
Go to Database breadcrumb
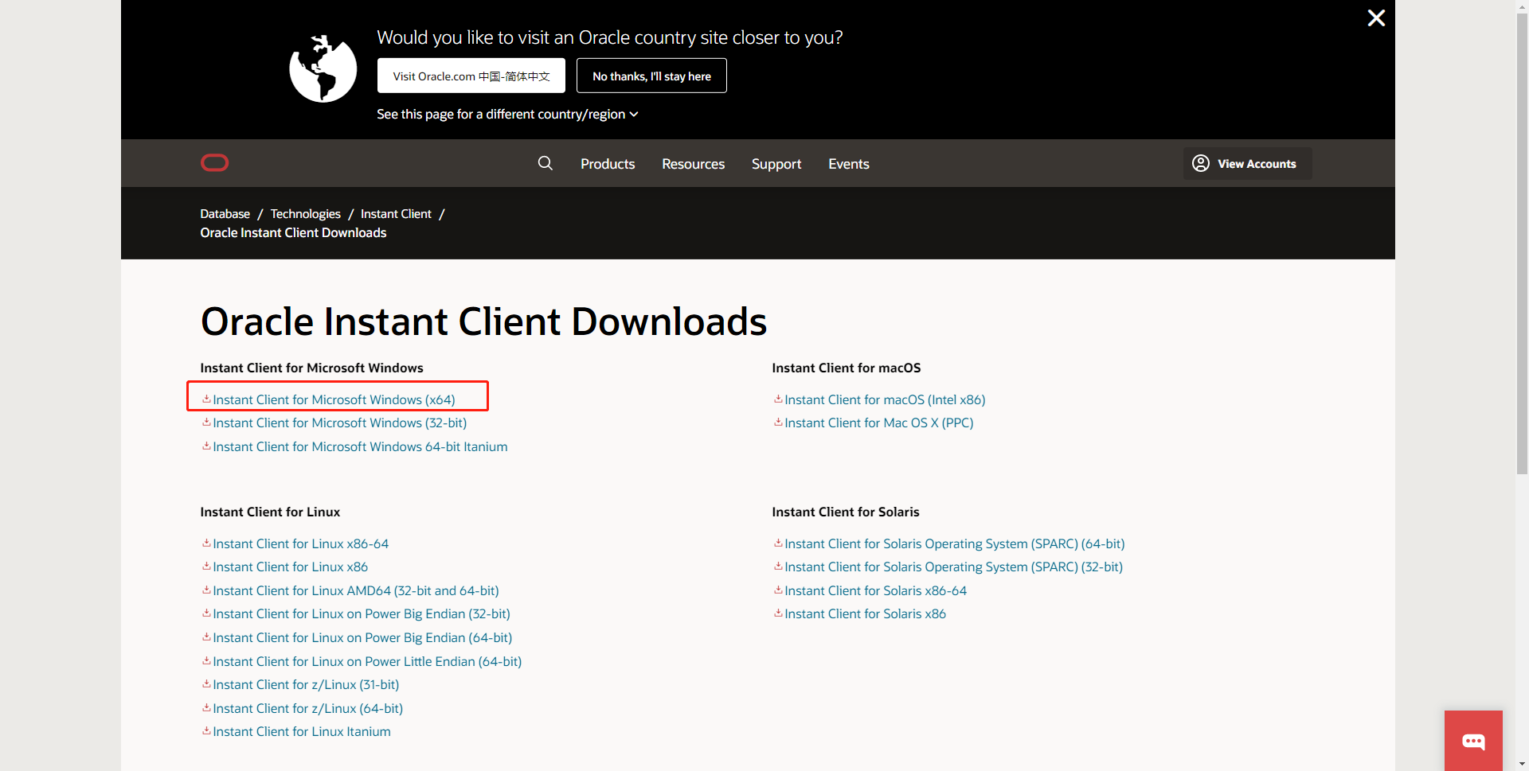coord(225,214)
